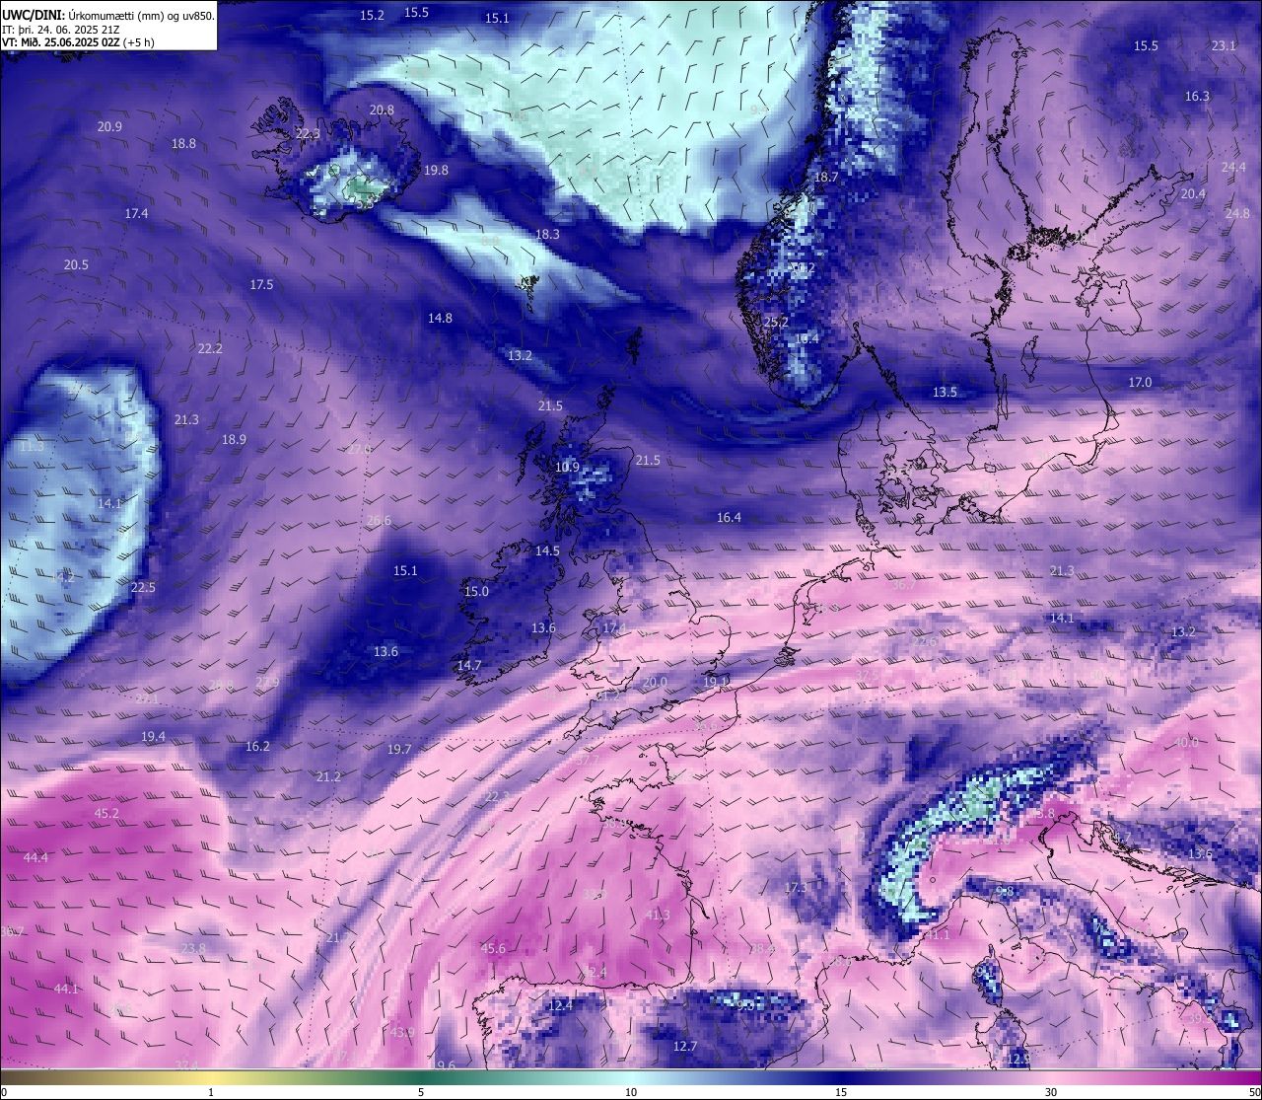Screen dimensions: 1262x1100
Task: Click the 19.4 value label
Action: 153,737
